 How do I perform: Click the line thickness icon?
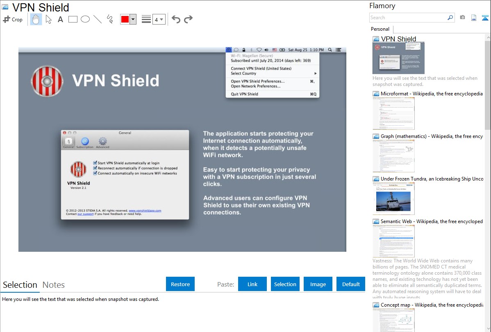pos(146,19)
